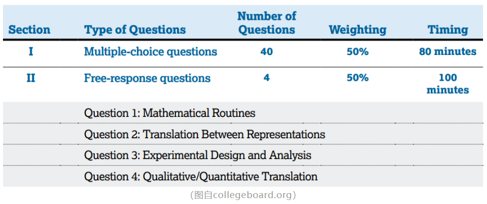Click the Section column header

pos(29,30)
